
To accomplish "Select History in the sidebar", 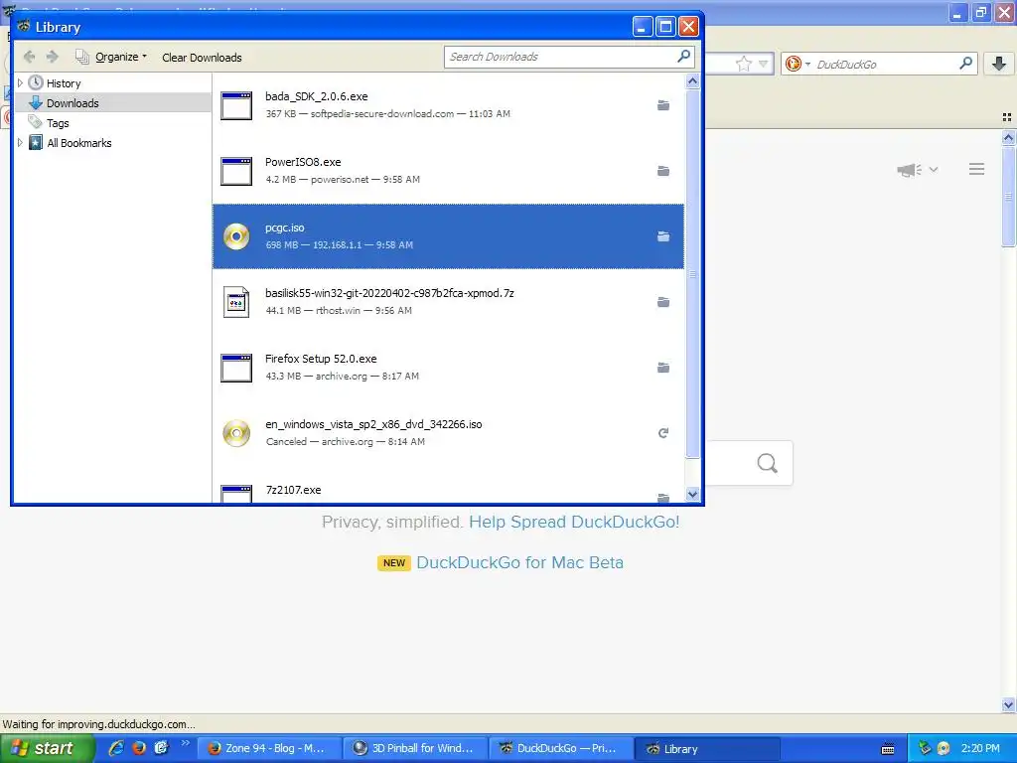I will click(64, 83).
